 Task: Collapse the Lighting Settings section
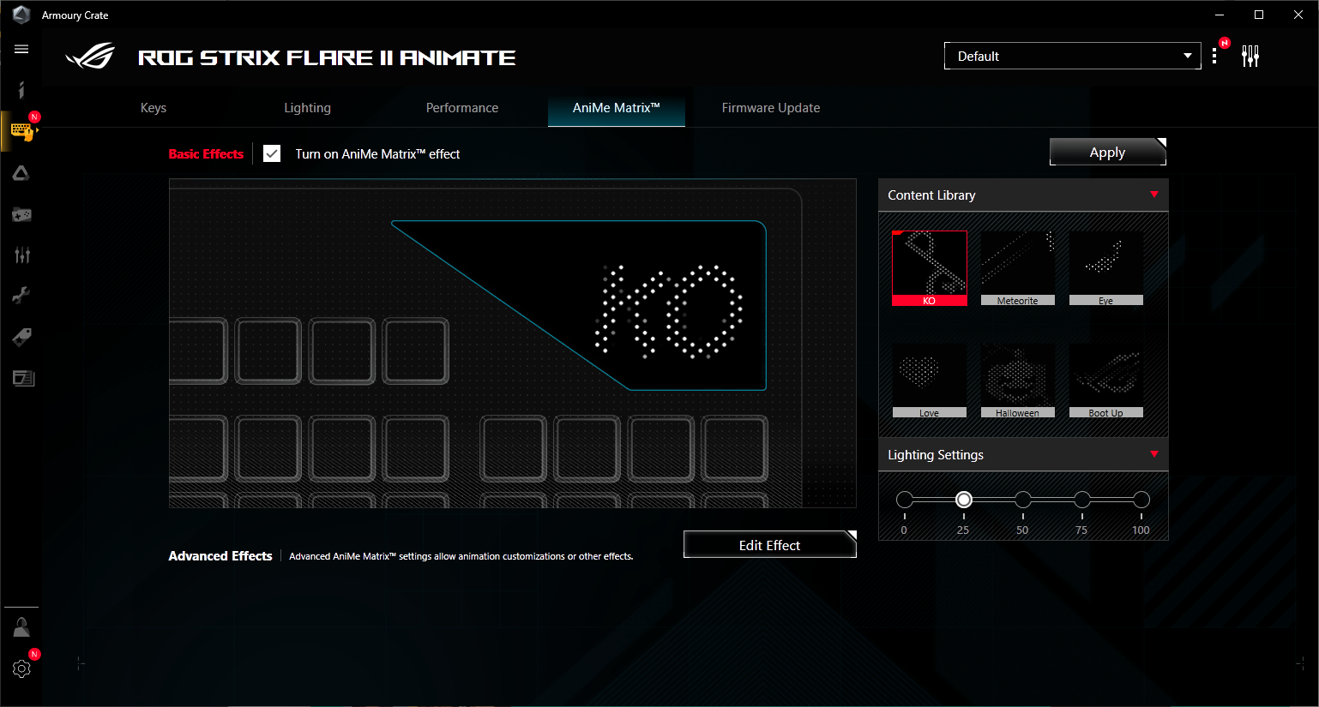[1154, 454]
